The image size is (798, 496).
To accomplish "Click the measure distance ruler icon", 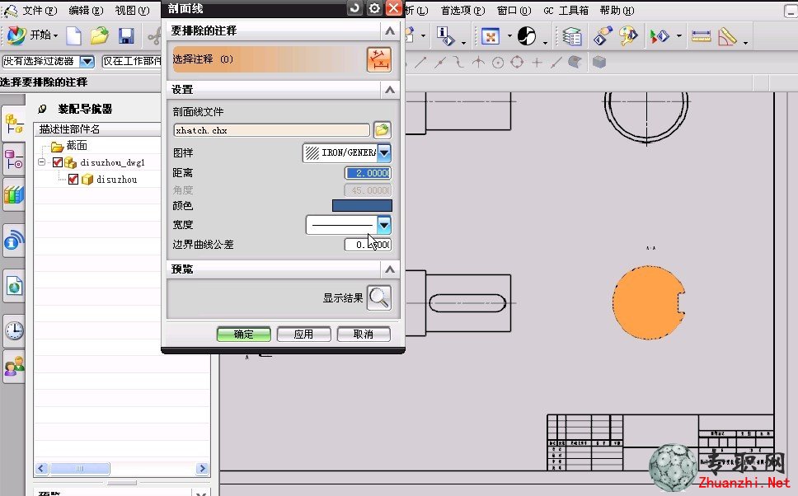I will point(701,36).
